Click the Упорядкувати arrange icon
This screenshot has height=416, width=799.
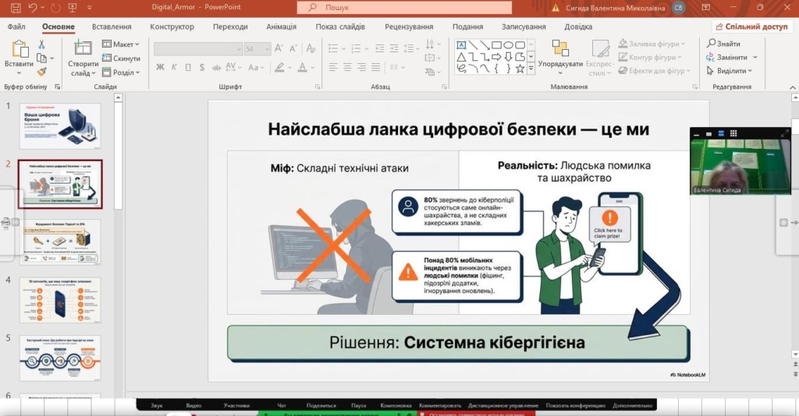560,48
